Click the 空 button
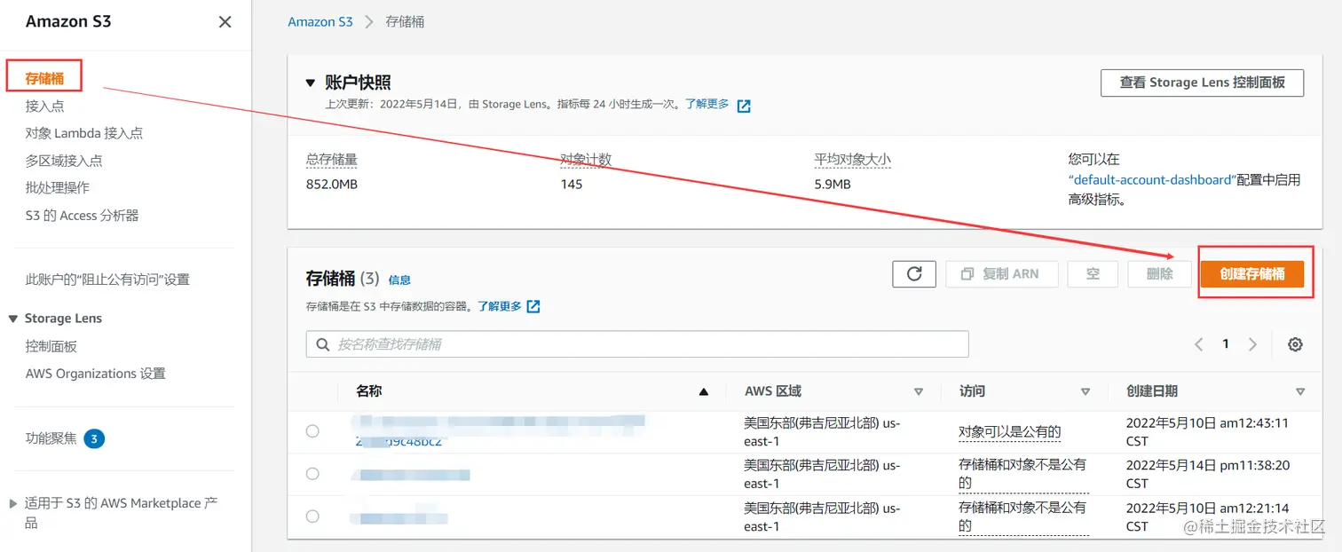The width and height of the screenshot is (1342, 552). pyautogui.click(x=1093, y=274)
